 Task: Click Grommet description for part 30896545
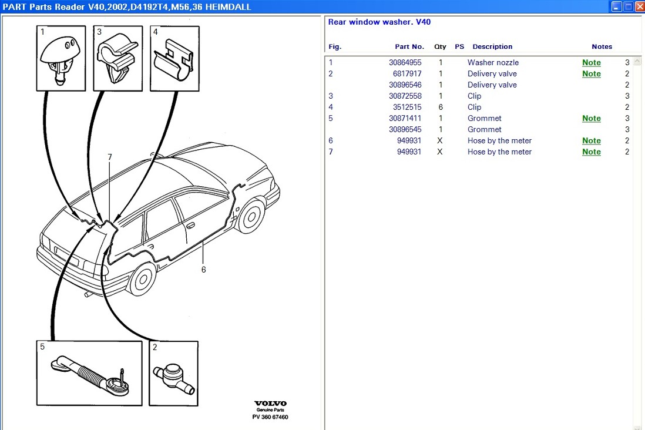[x=484, y=129]
